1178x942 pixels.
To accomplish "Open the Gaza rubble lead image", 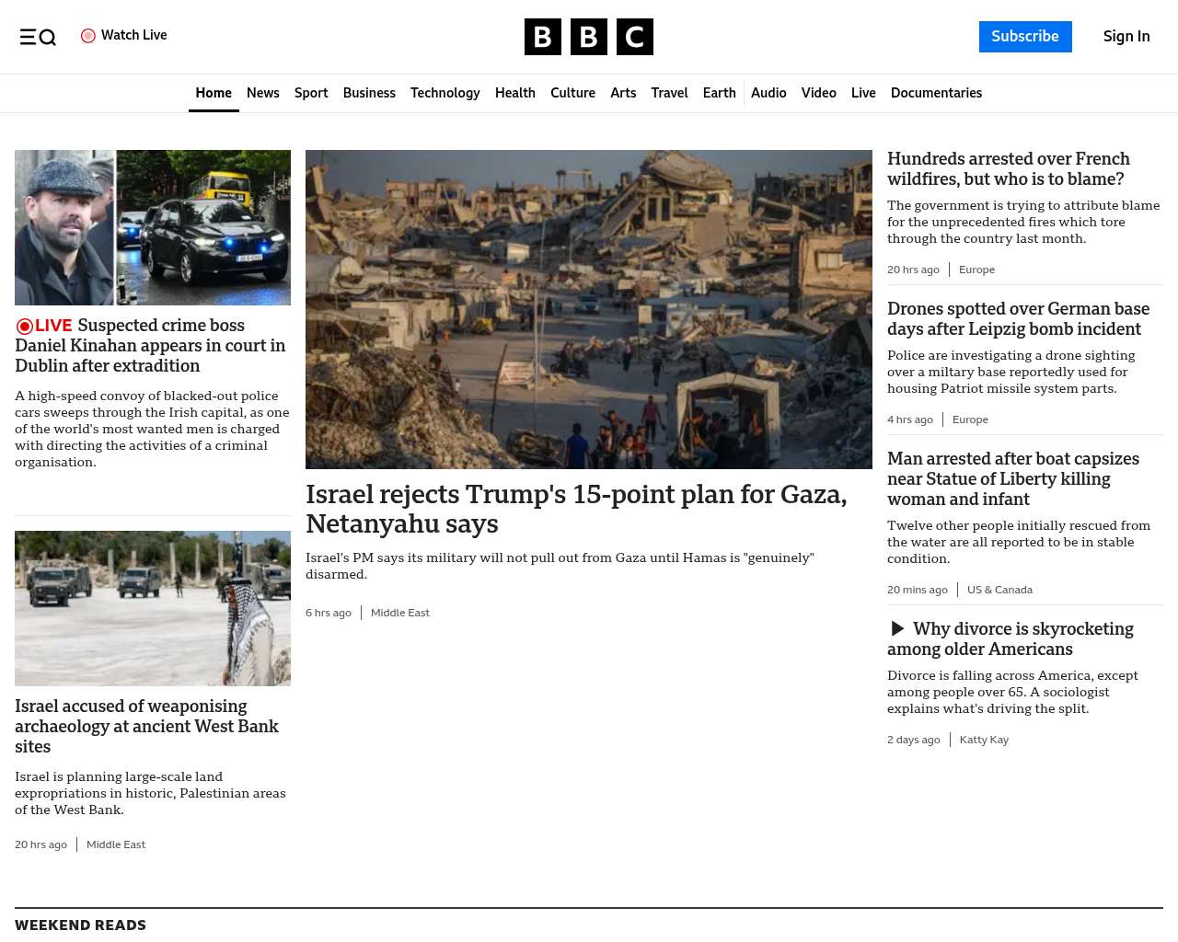I will point(589,309).
